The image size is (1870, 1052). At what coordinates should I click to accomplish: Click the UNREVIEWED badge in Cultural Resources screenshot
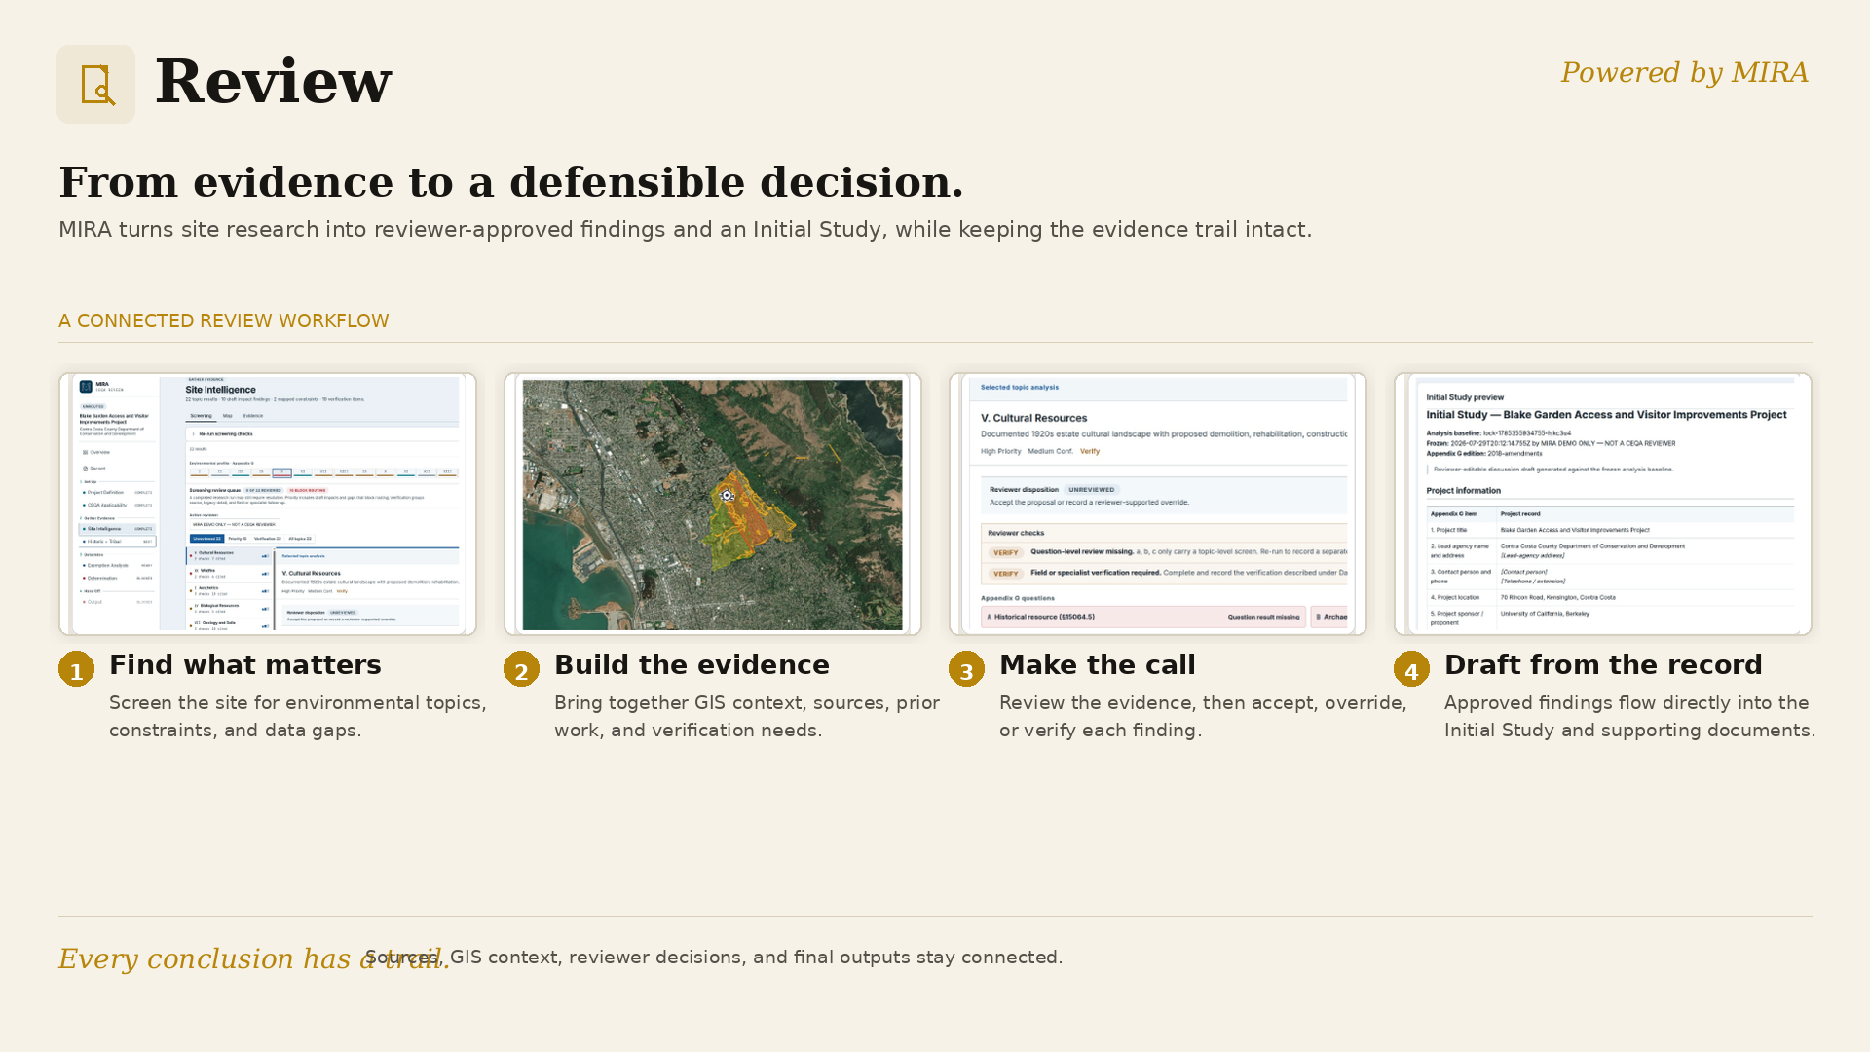(x=1091, y=490)
